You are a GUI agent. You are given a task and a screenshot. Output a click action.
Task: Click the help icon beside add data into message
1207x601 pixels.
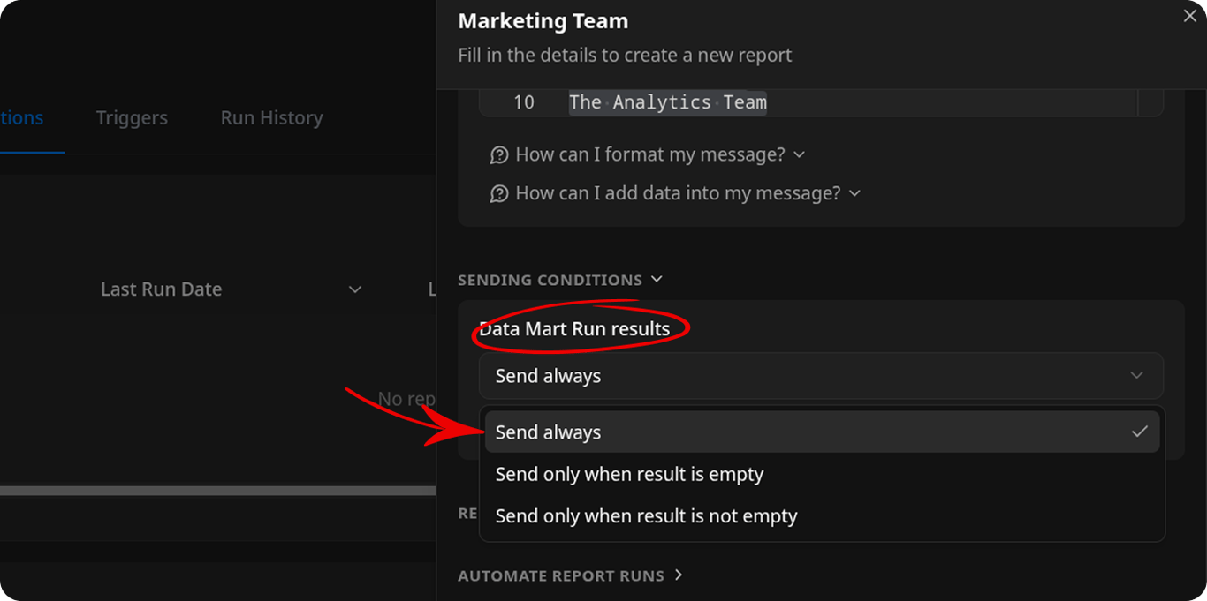(499, 193)
